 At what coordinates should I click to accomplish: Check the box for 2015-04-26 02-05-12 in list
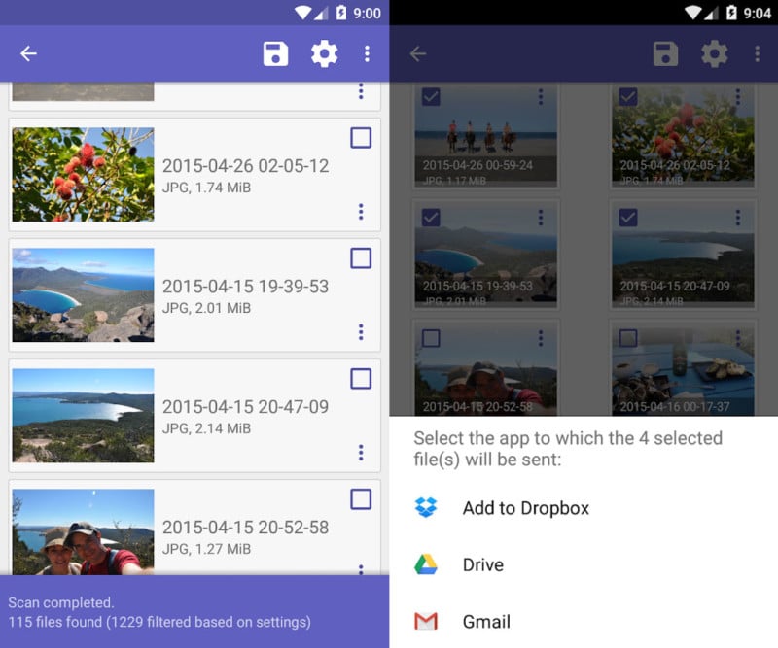coord(361,138)
